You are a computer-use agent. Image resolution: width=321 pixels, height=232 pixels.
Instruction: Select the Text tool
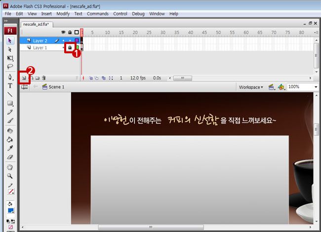(x=10, y=86)
